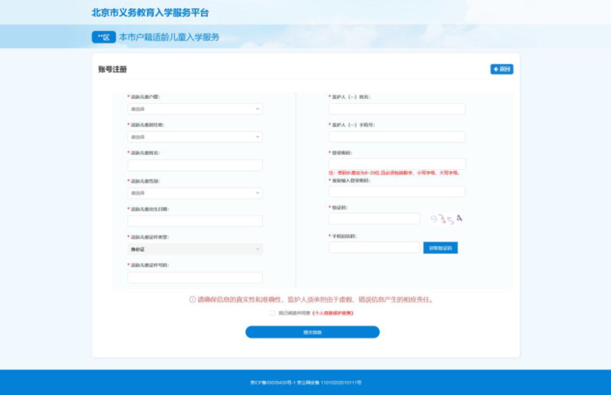The width and height of the screenshot is (611, 395).
Task: Submit the form with 提交信息 button
Action: pos(312,332)
